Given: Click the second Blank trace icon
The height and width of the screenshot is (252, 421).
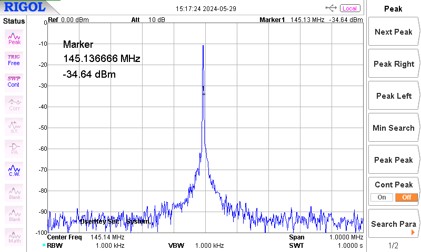Looking at the screenshot, I should 14,215.
